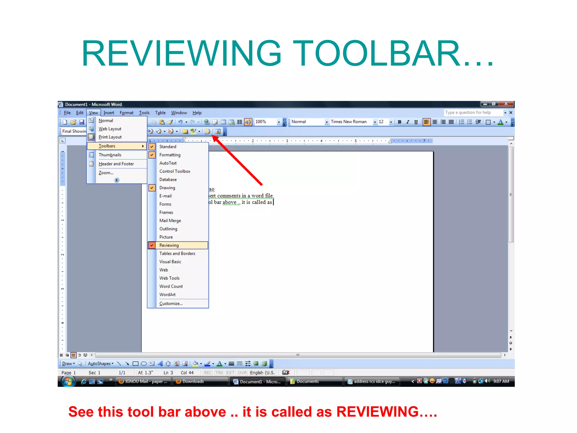This screenshot has height=433, width=577.
Task: Click the Bold button
Action: tap(400, 122)
